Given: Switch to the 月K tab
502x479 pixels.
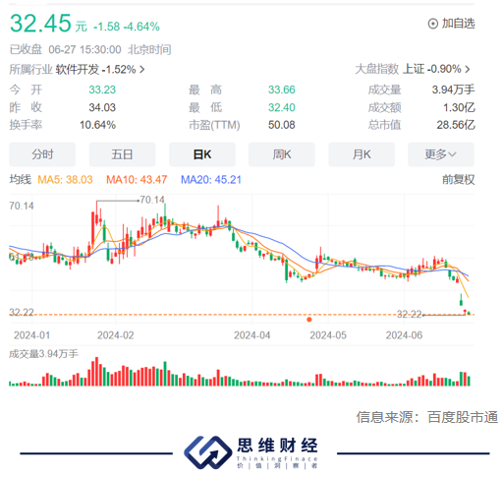Looking at the screenshot, I should tap(362, 154).
